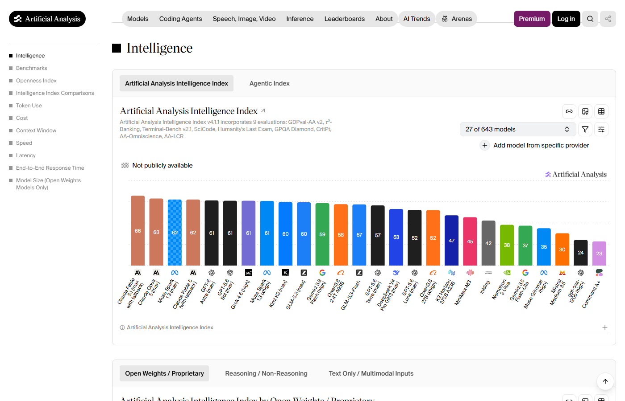Select the Artificial Analysis Intelligence Index tab
Viewport: 625px width, 401px height.
click(x=176, y=83)
